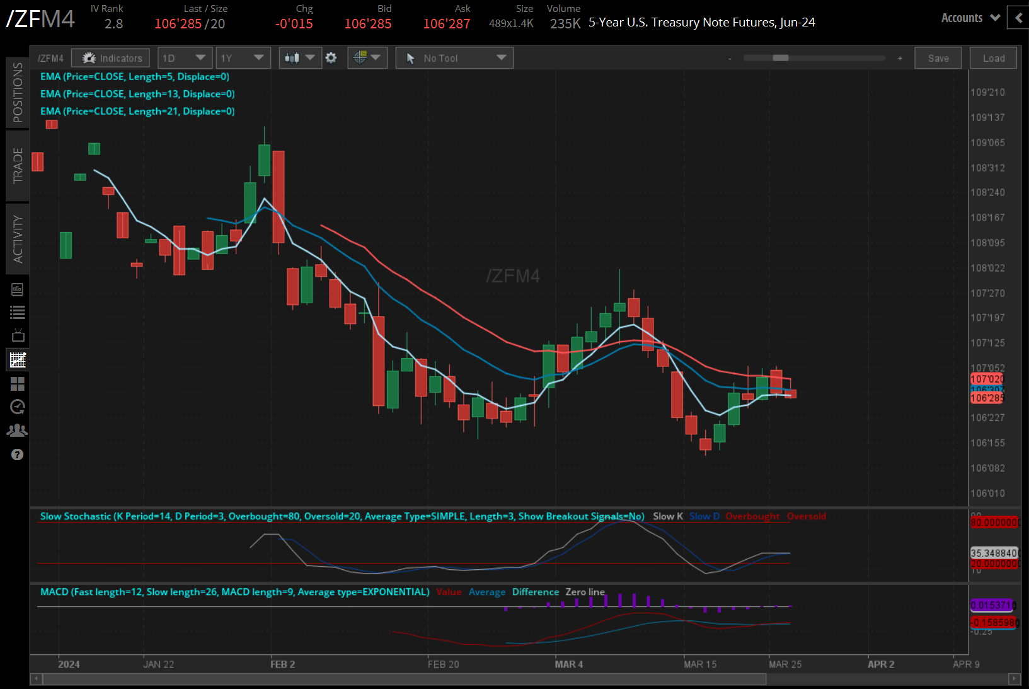
Task: Click the Save button
Action: click(938, 58)
